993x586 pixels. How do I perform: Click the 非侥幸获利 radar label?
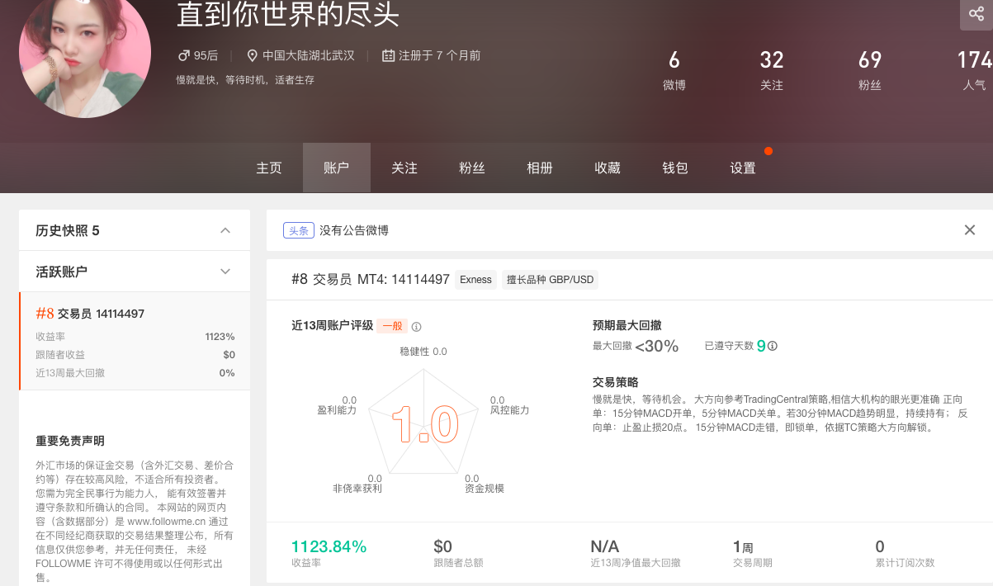point(357,489)
